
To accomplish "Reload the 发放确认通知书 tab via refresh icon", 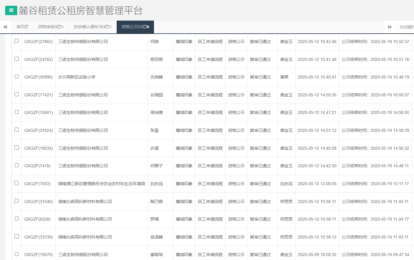I will tap(106, 27).
